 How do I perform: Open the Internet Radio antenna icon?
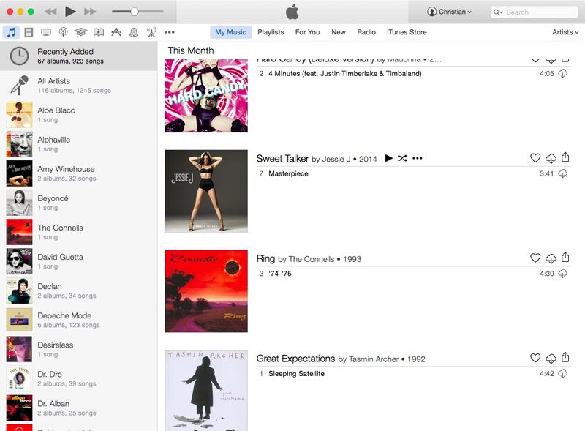click(x=151, y=32)
